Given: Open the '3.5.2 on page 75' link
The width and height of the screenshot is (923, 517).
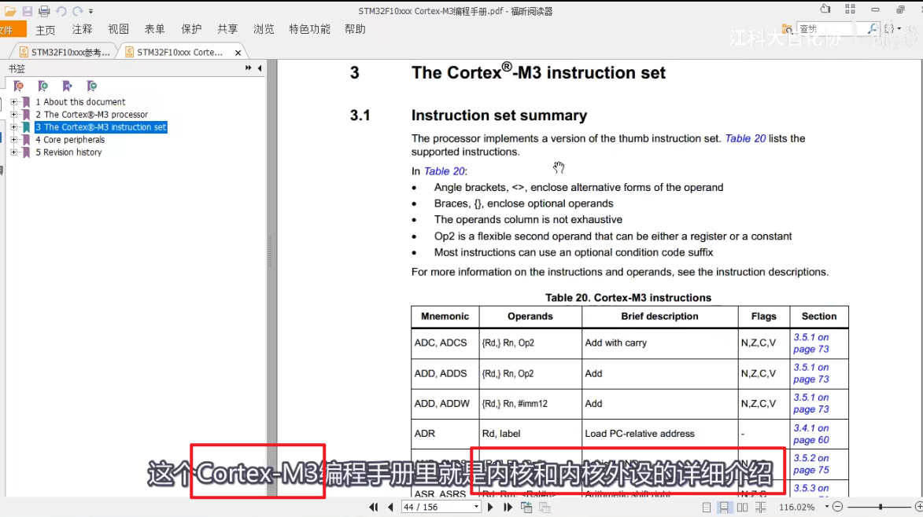Looking at the screenshot, I should coord(811,464).
